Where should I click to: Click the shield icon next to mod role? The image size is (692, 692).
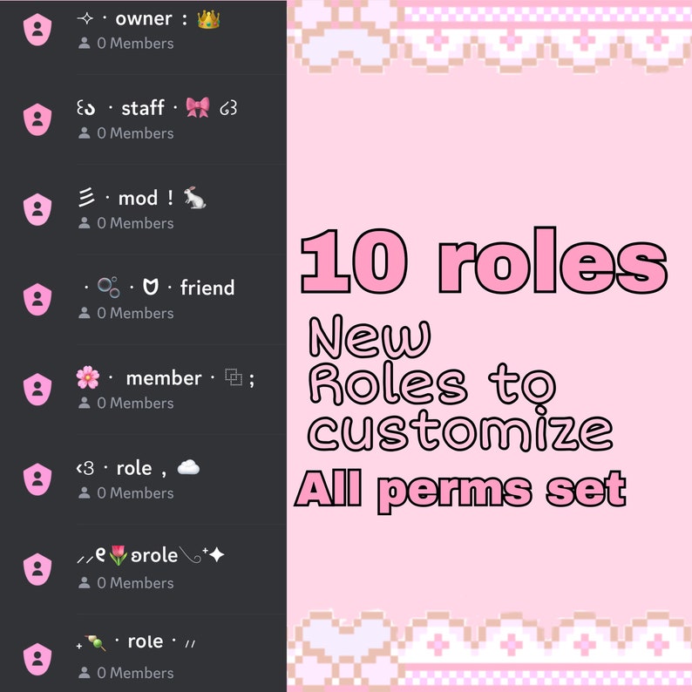(x=37, y=210)
